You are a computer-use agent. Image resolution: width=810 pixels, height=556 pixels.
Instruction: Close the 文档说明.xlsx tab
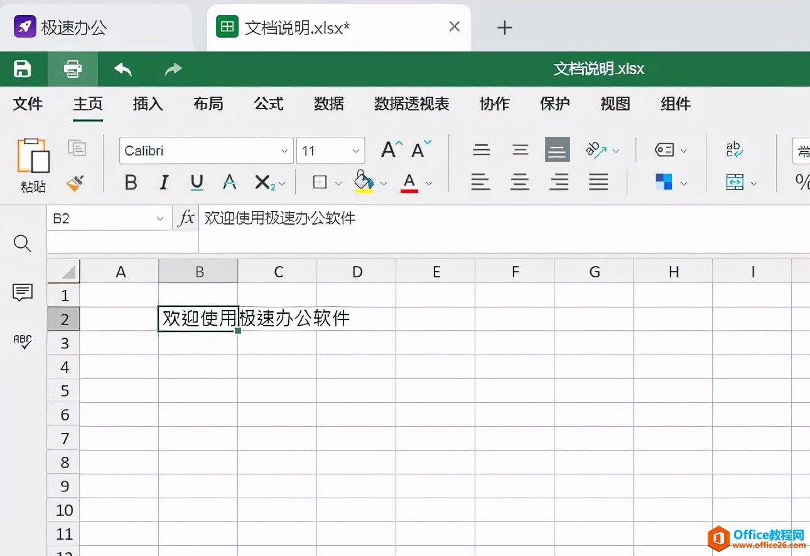pos(455,26)
